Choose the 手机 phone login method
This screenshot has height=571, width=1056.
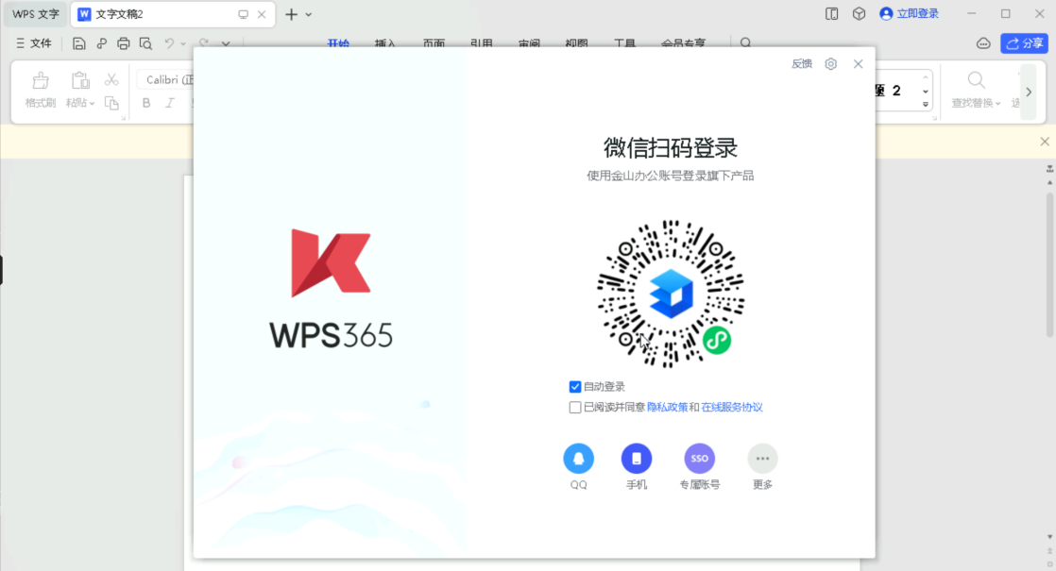[636, 458]
